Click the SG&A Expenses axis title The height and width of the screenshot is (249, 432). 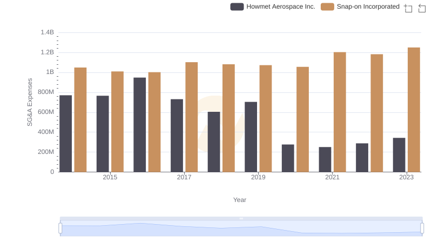[x=30, y=102]
